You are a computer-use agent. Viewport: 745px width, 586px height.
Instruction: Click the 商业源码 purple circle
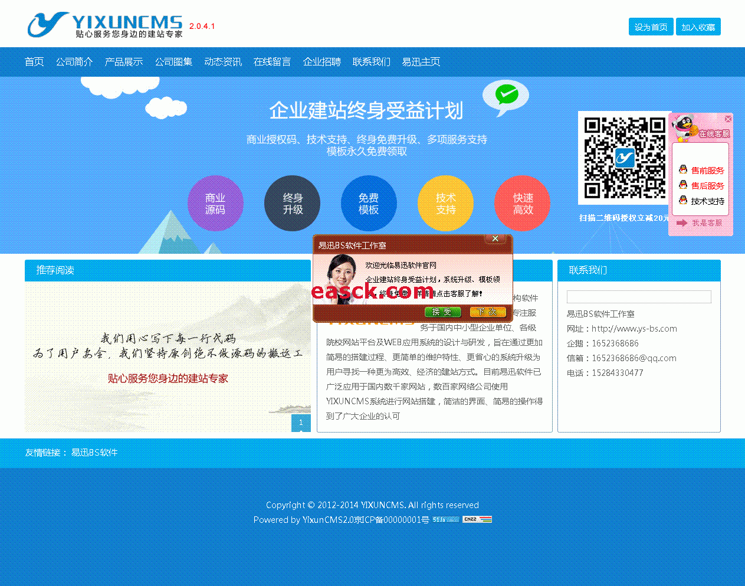[215, 204]
